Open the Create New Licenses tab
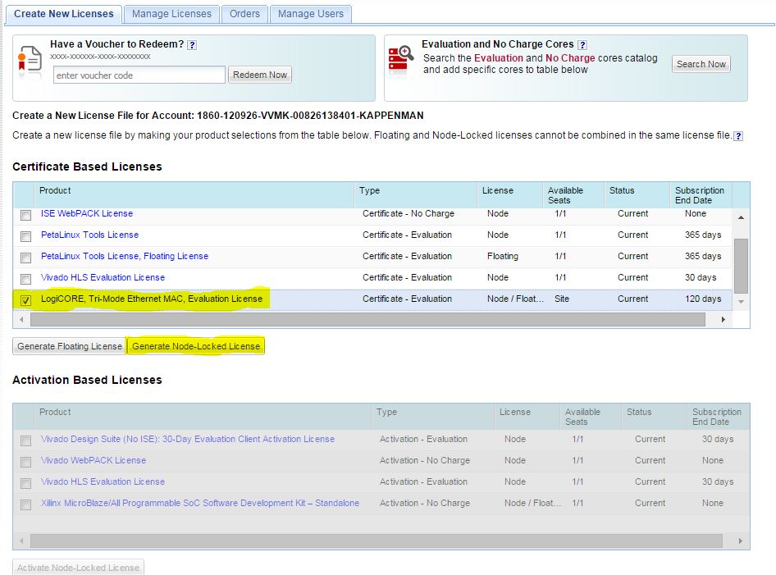 point(63,14)
